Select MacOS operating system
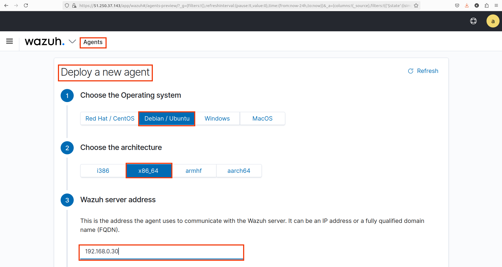 click(262, 118)
